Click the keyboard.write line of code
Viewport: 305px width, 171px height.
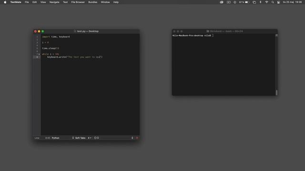[x=75, y=57]
